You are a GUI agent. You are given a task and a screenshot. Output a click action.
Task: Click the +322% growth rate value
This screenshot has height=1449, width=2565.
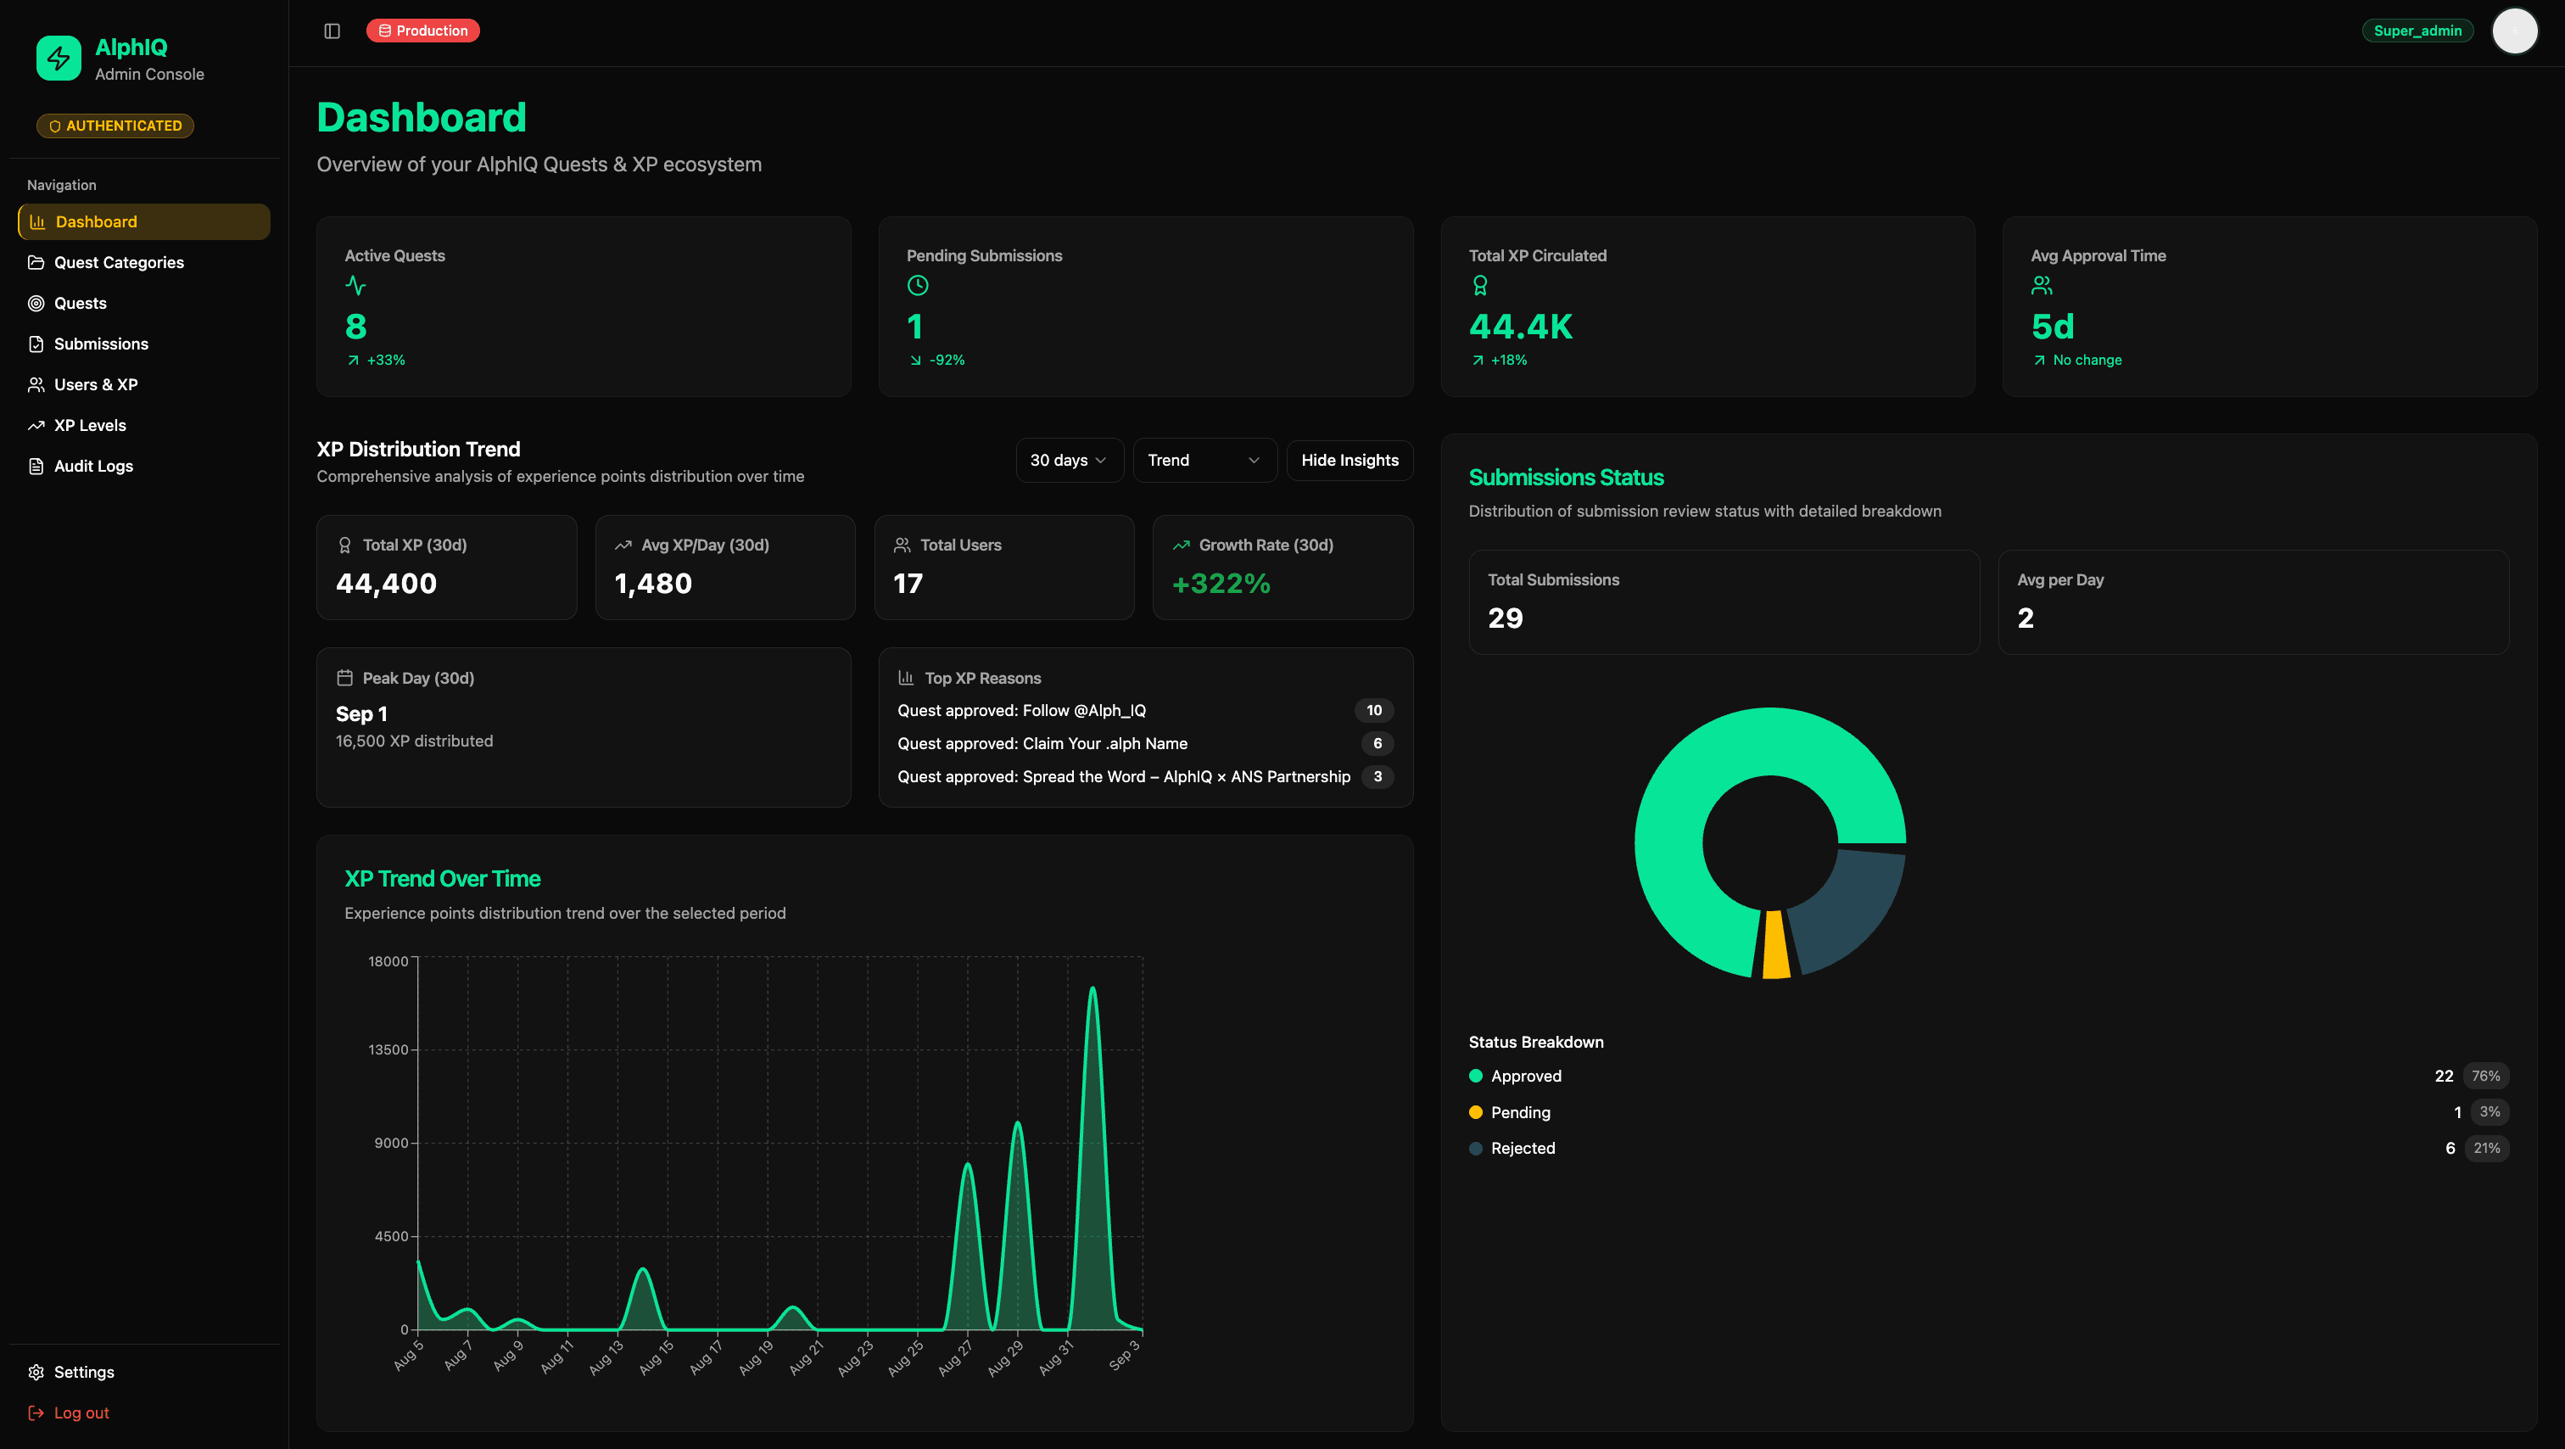pyautogui.click(x=1221, y=584)
